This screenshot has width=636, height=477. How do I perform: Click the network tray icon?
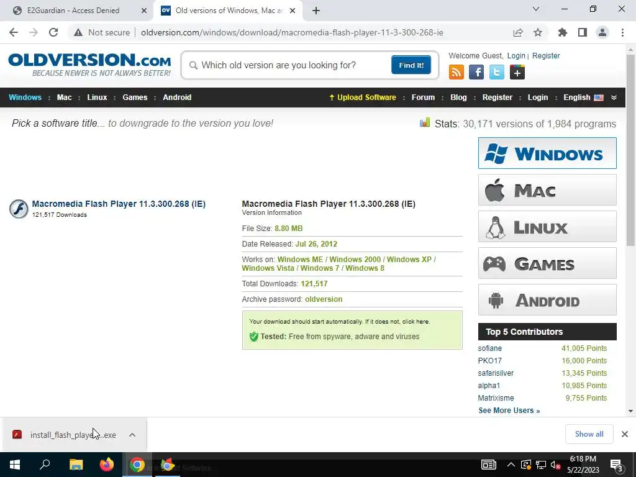pyautogui.click(x=541, y=465)
